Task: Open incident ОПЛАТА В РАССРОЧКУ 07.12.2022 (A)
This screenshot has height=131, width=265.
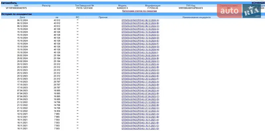Action: click(x=140, y=111)
